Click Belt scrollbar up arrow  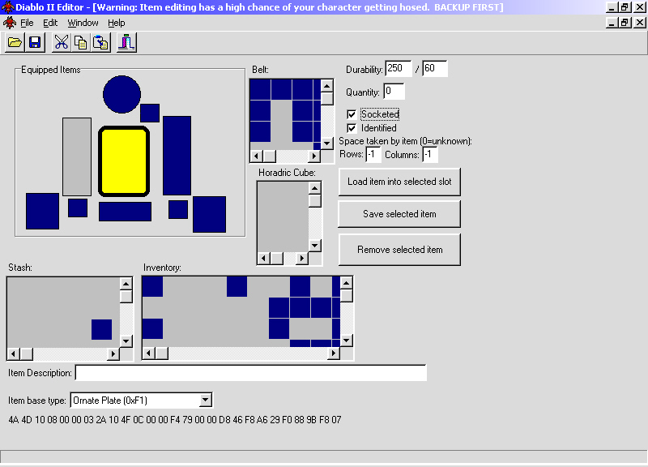[x=327, y=86]
